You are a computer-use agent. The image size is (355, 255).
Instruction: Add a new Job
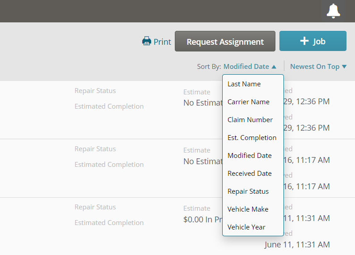coord(313,41)
